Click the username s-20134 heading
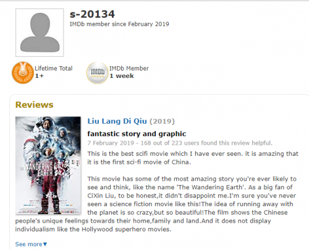 point(92,14)
